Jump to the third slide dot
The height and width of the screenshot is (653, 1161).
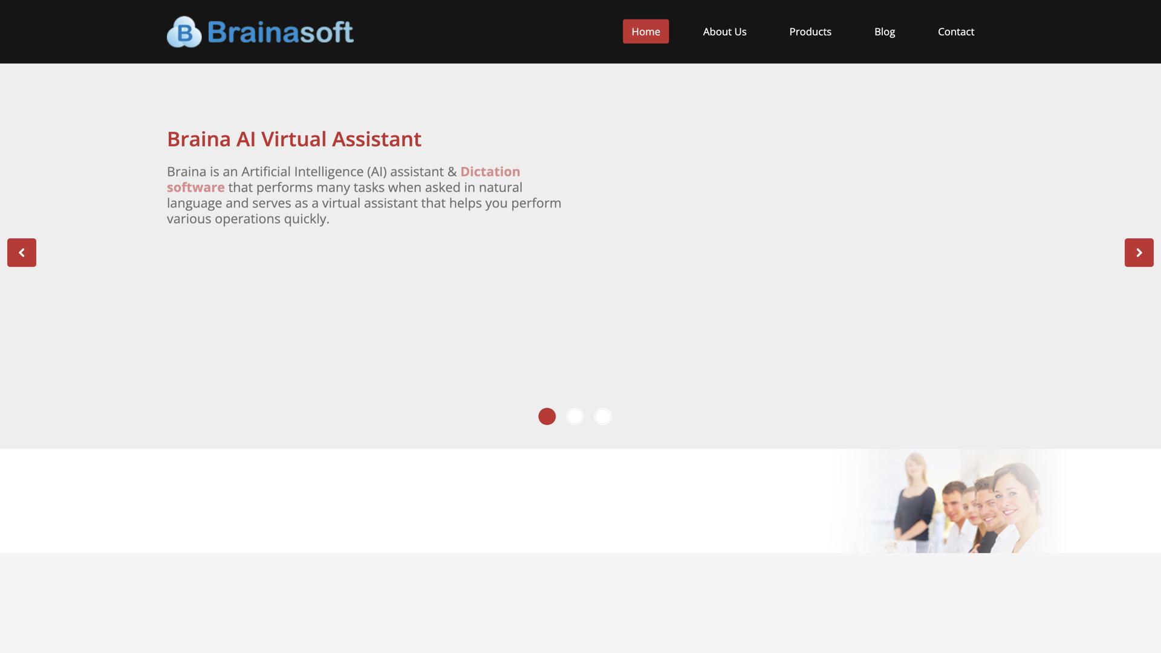point(602,417)
